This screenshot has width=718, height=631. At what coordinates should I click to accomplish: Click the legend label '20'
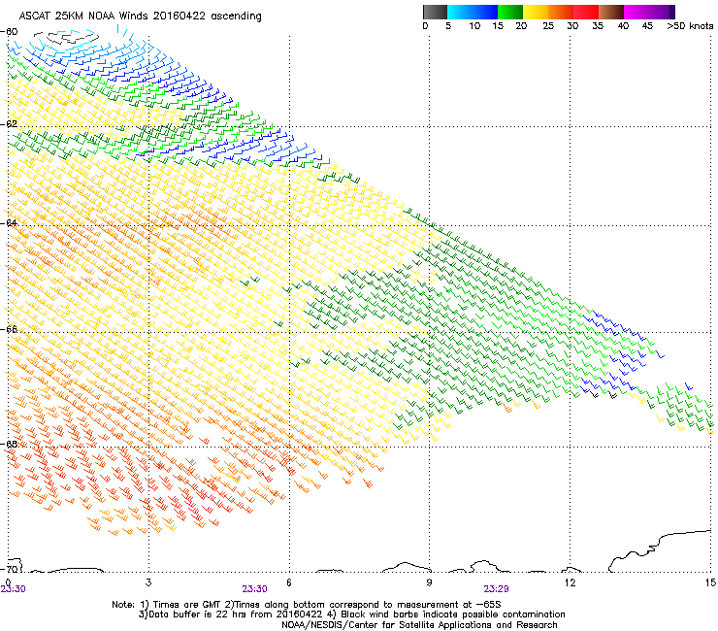[x=521, y=25]
